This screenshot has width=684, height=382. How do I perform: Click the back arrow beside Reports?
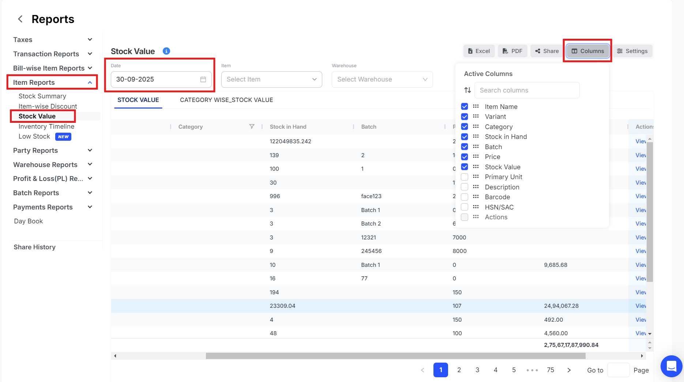pos(20,19)
